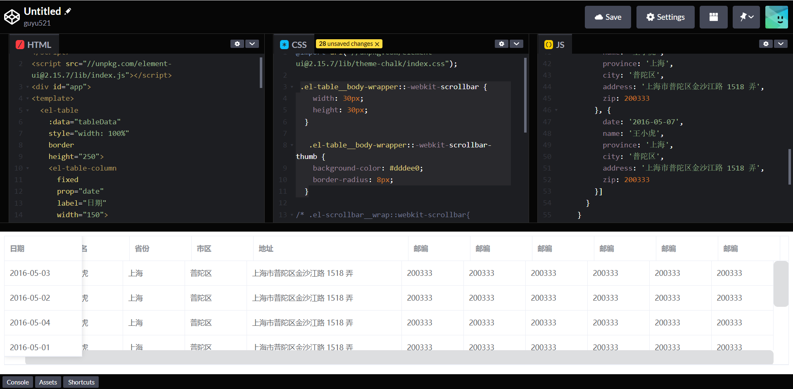Fold CSS line 3 scrollbar rule

point(292,87)
